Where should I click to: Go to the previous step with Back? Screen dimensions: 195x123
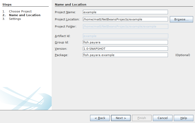(100, 118)
